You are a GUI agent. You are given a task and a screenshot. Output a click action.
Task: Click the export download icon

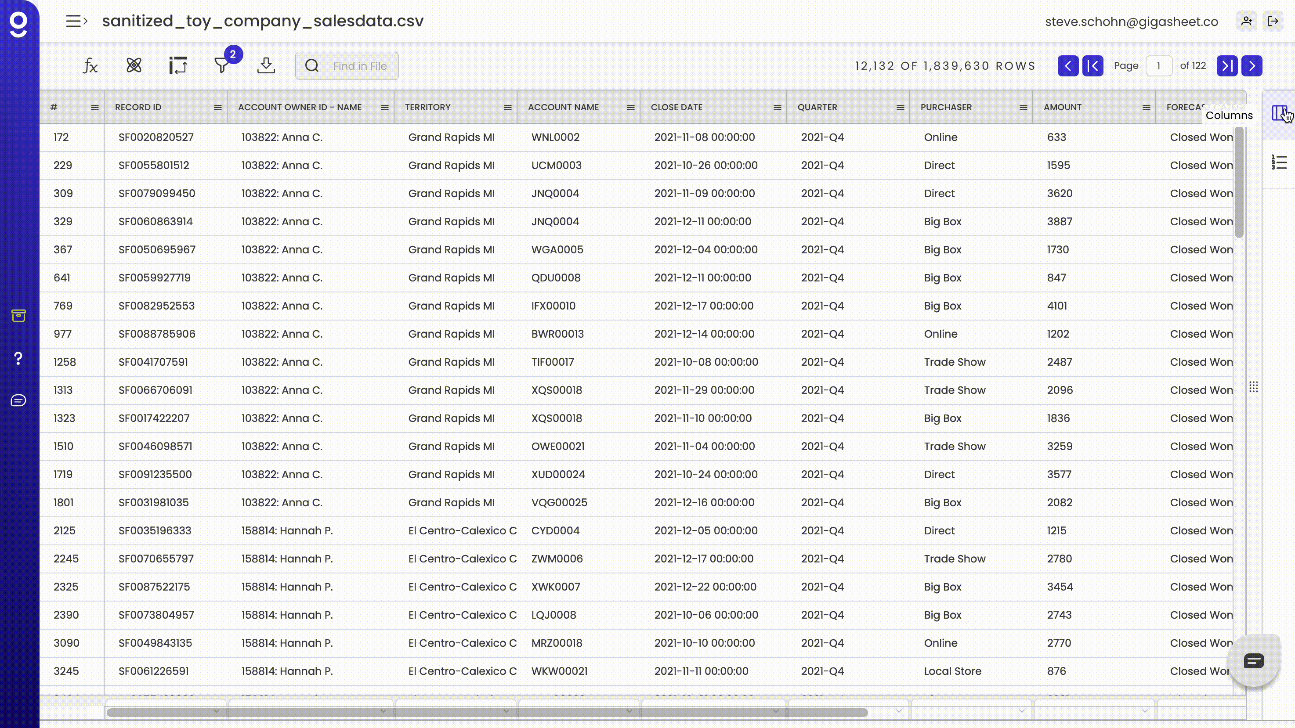[x=266, y=65]
